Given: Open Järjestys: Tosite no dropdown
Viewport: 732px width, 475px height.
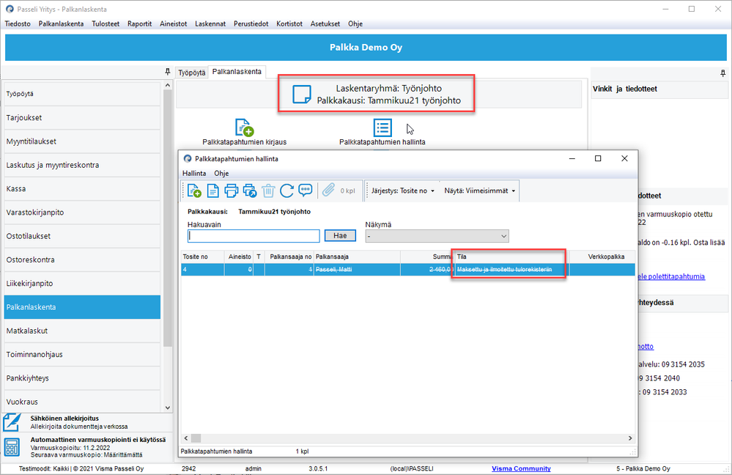Looking at the screenshot, I should pos(403,191).
